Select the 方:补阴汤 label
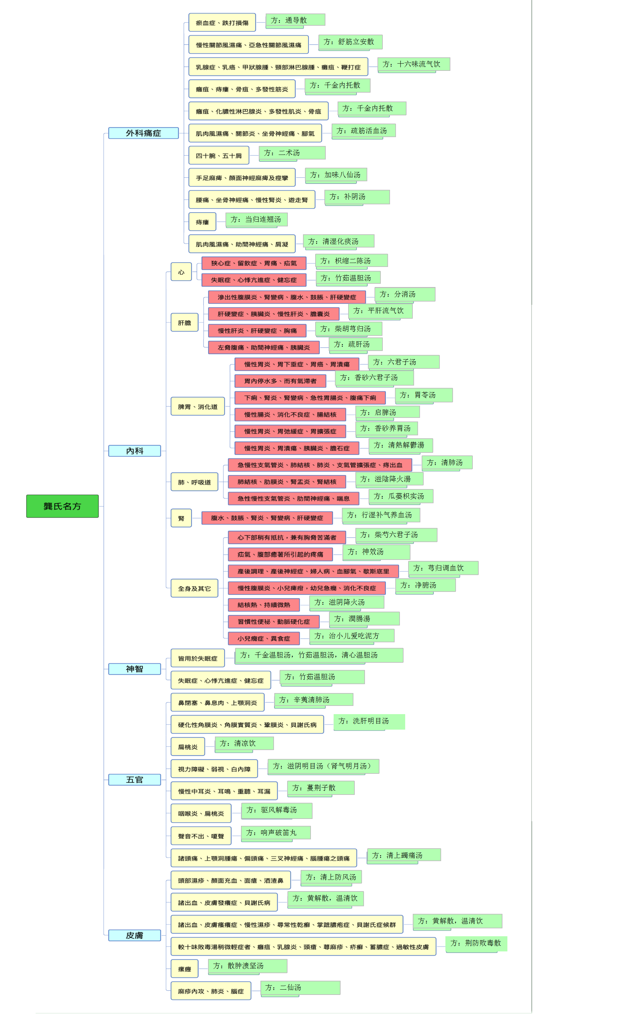Image resolution: width=633 pixels, height=1016 pixels. [x=357, y=197]
